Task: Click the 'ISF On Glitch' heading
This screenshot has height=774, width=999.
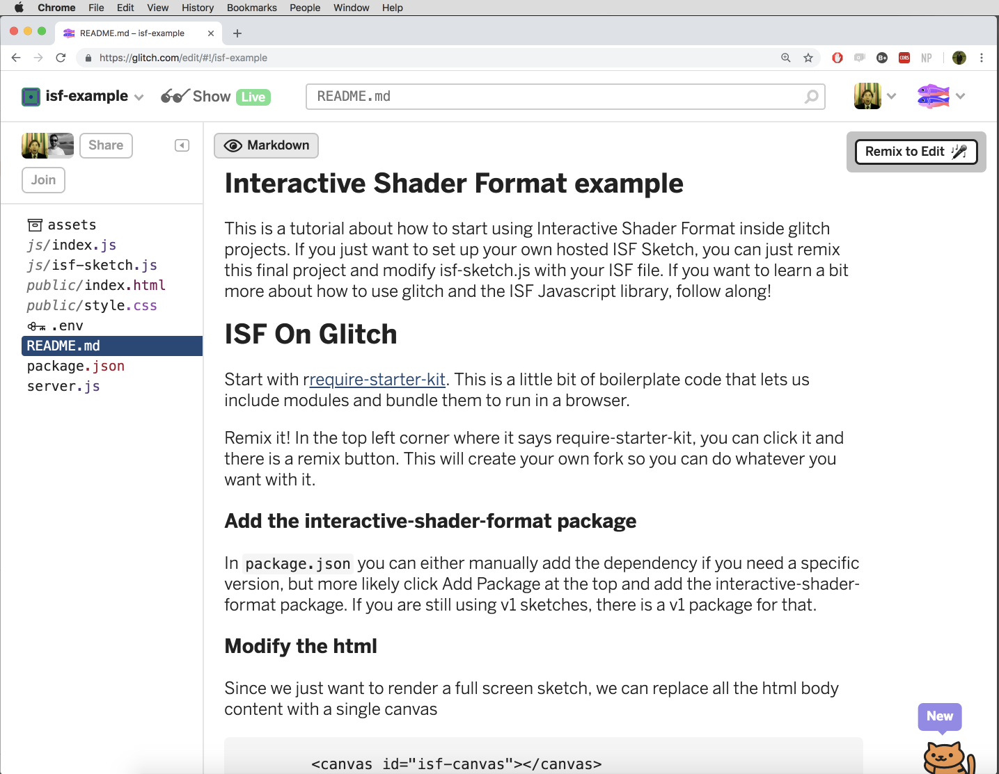Action: pyautogui.click(x=310, y=334)
